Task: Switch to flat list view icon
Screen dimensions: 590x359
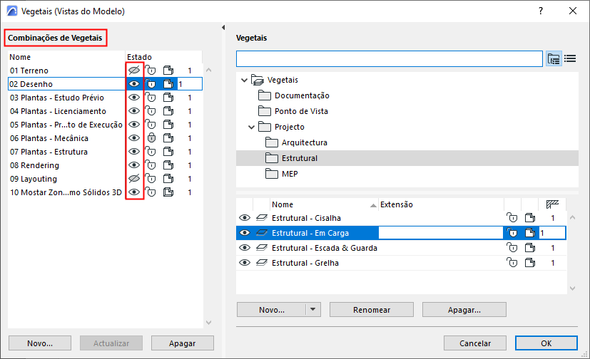Action: (x=570, y=58)
